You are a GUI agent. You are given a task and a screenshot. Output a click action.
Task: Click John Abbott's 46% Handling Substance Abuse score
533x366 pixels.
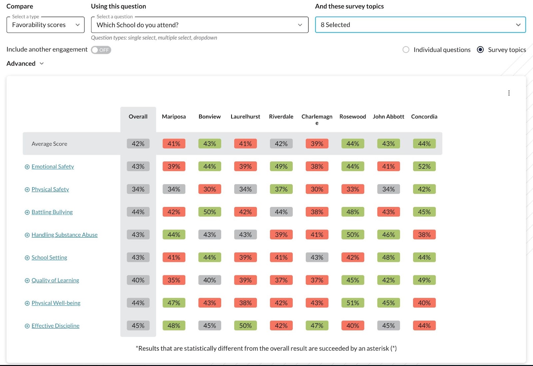click(x=388, y=235)
